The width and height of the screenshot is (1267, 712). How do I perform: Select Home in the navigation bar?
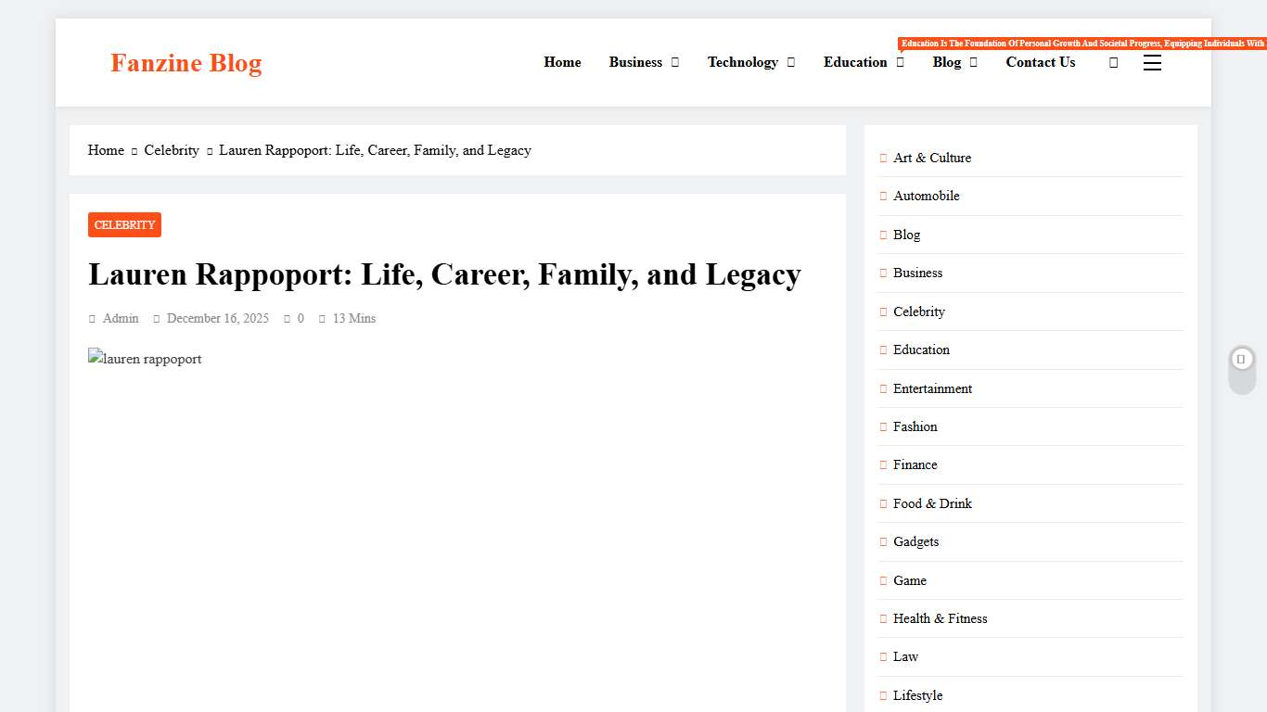562,62
